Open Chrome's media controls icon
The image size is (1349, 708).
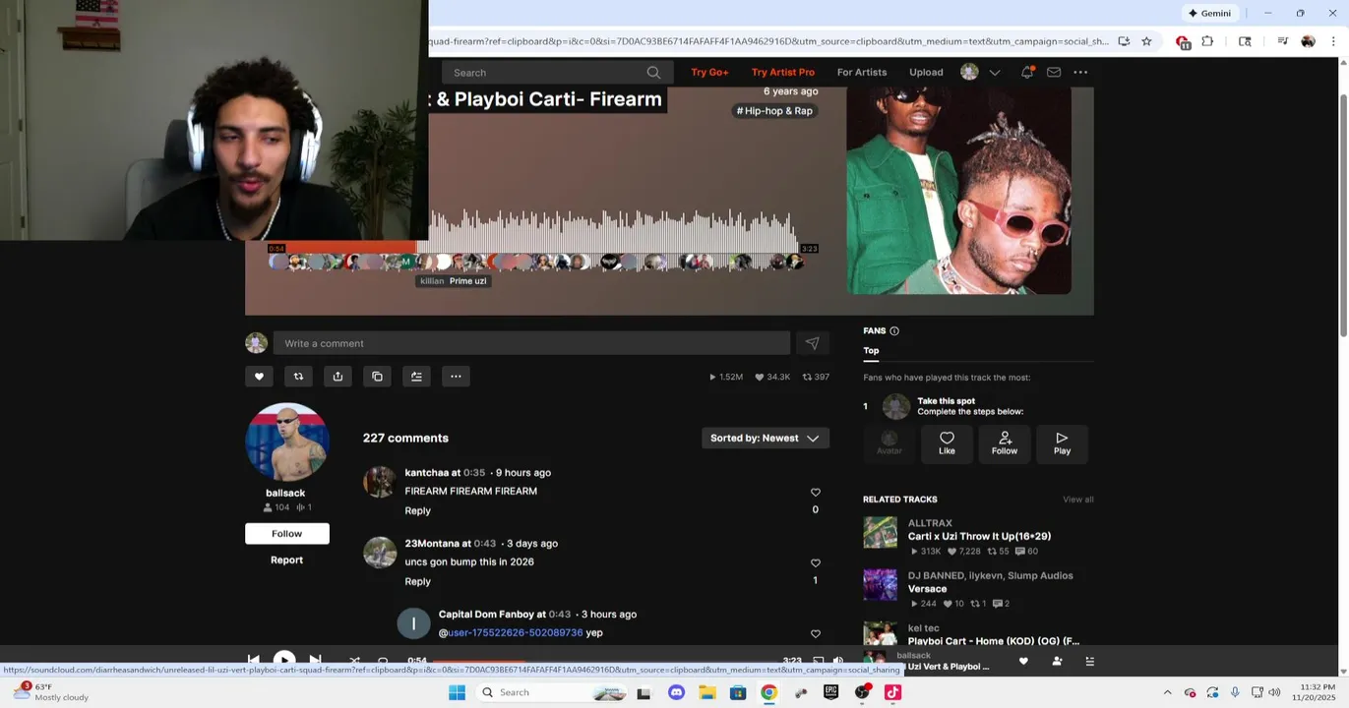[x=1282, y=41]
